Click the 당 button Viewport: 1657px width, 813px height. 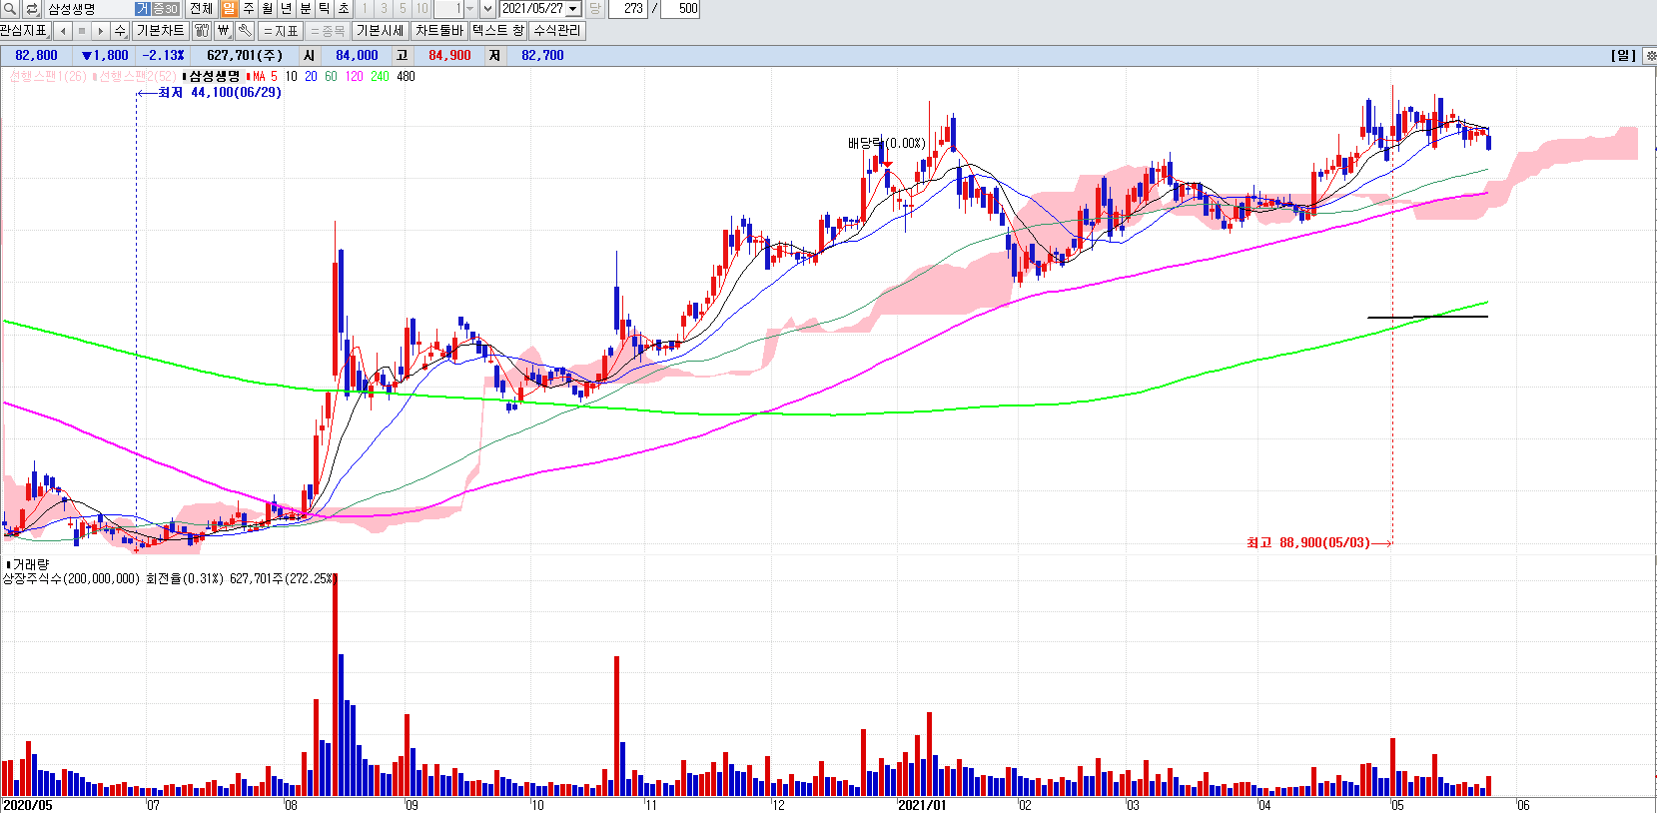tap(595, 9)
